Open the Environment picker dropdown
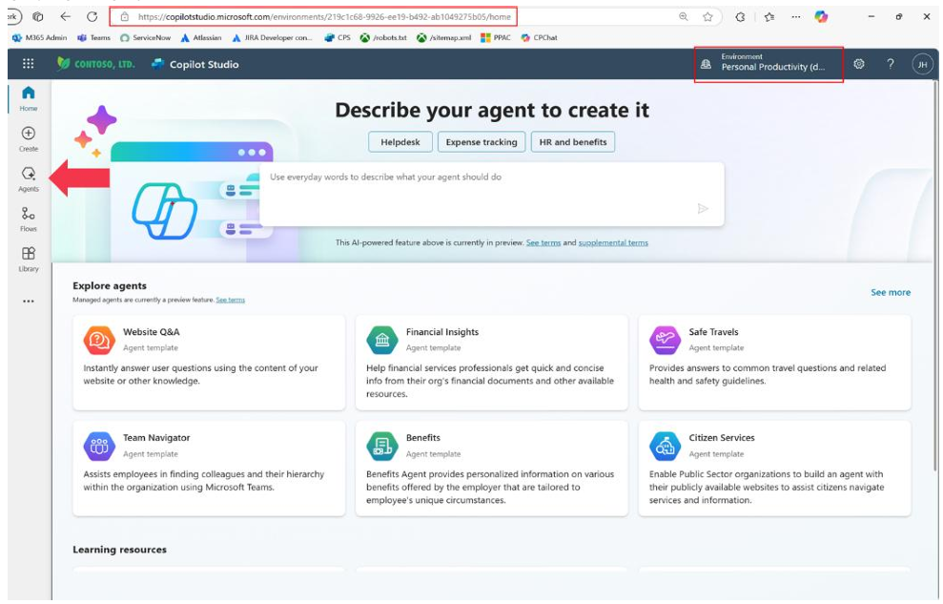This screenshot has width=943, height=604. (769, 64)
